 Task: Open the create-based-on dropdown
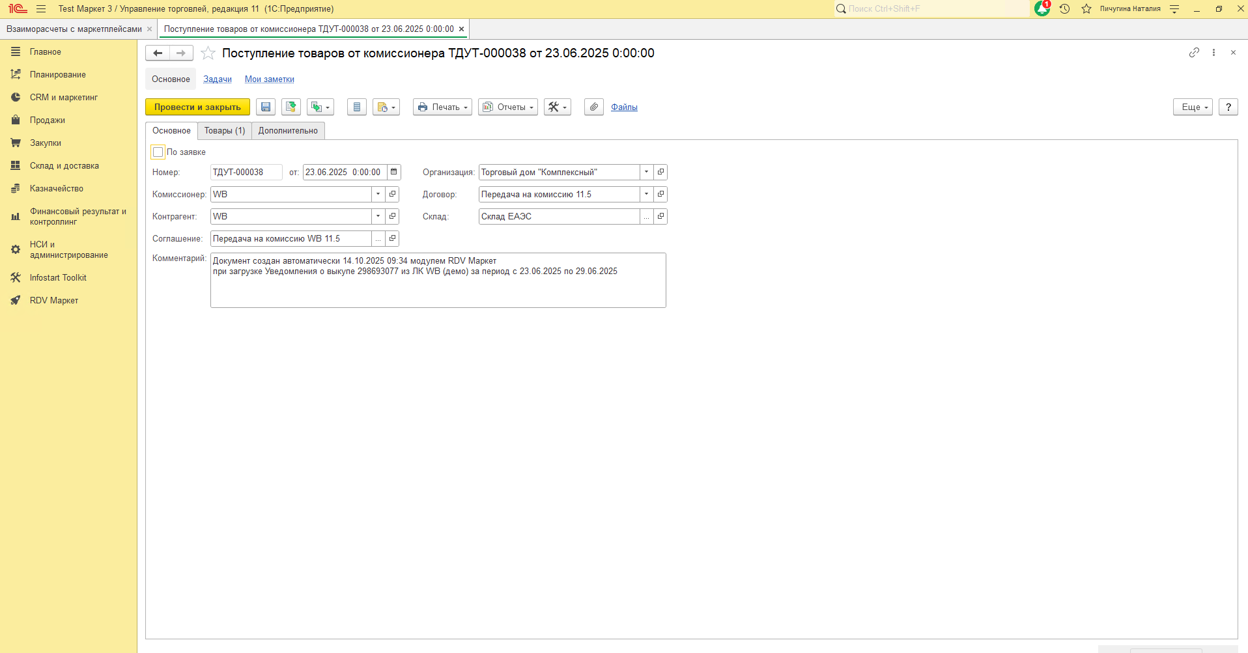320,107
